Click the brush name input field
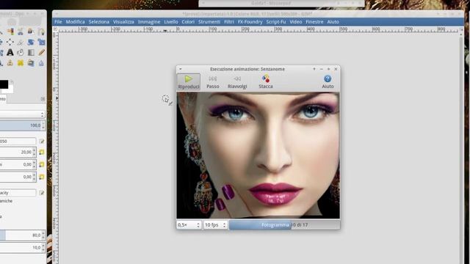470x264 pixels. click(x=18, y=142)
